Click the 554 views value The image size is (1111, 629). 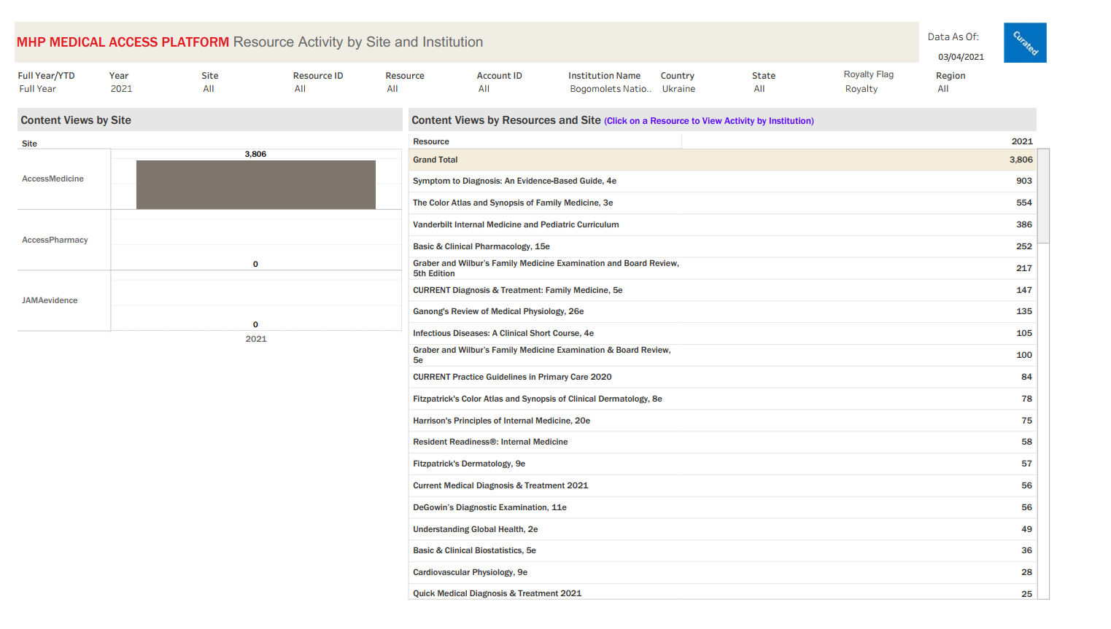[1024, 203]
